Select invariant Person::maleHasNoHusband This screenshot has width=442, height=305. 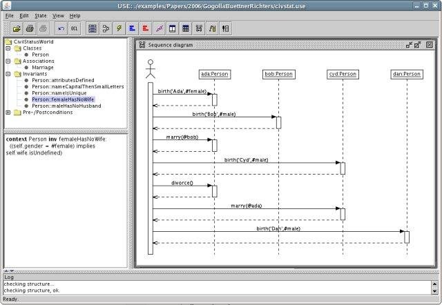pyautogui.click(x=66, y=106)
